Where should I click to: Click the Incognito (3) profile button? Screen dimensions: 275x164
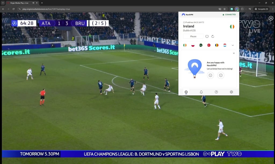point(261,9)
